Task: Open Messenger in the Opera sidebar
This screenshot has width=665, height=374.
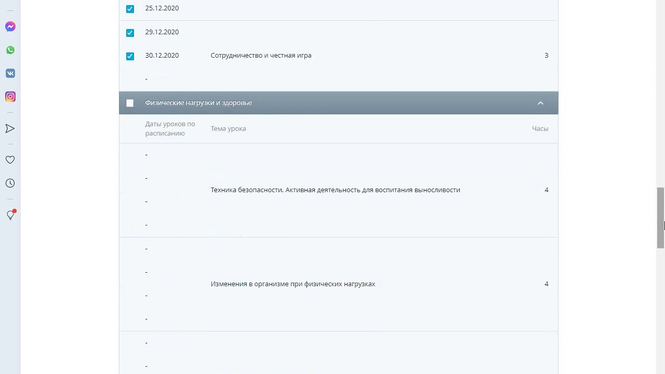Action: (10, 26)
